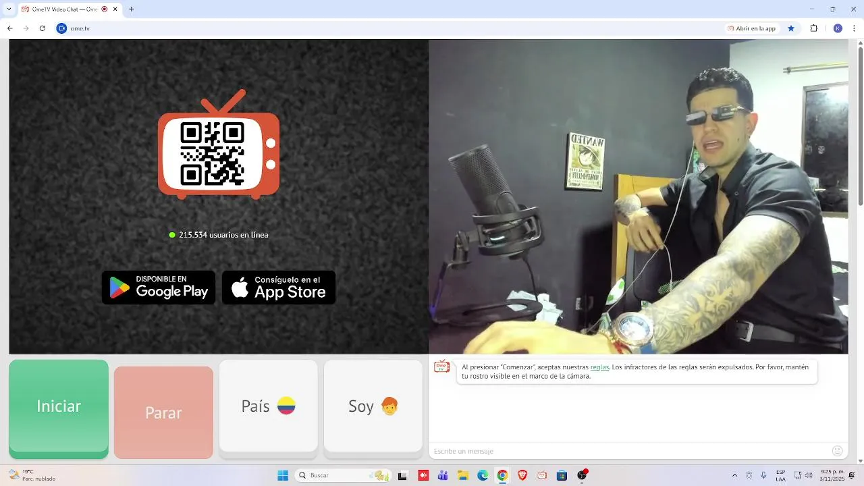Open Microsoft Teams from the taskbar
The height and width of the screenshot is (486, 864).
point(443,475)
